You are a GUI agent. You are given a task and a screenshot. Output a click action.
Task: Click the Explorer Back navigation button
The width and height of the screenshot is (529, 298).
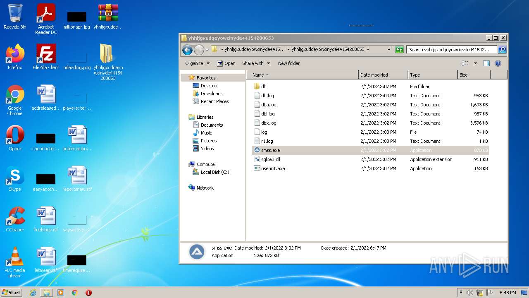187,50
